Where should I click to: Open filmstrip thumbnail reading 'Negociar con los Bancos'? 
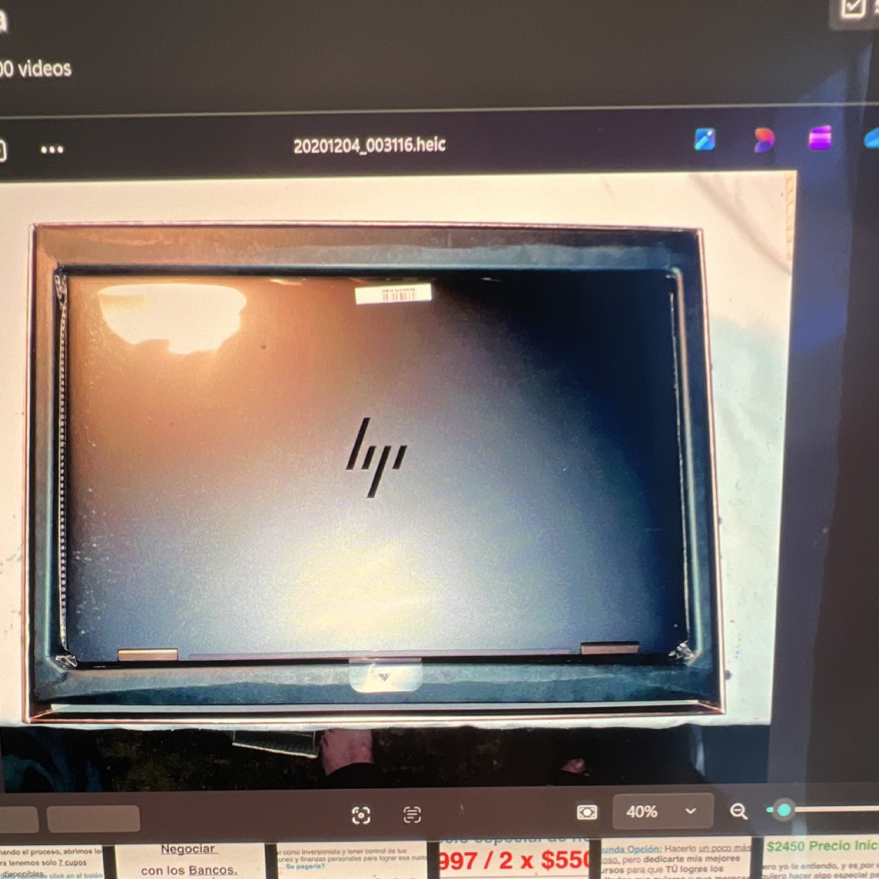click(x=188, y=861)
